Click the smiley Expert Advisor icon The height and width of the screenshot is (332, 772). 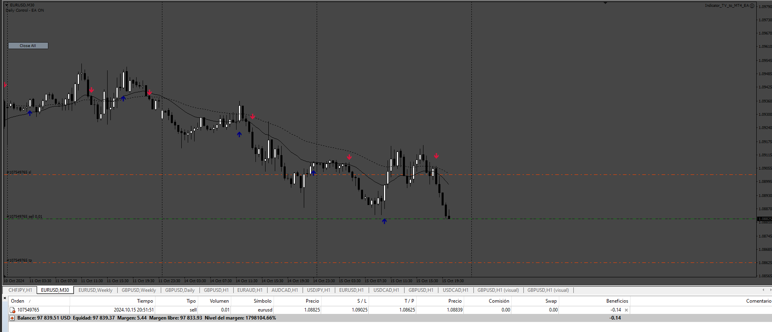pos(752,6)
